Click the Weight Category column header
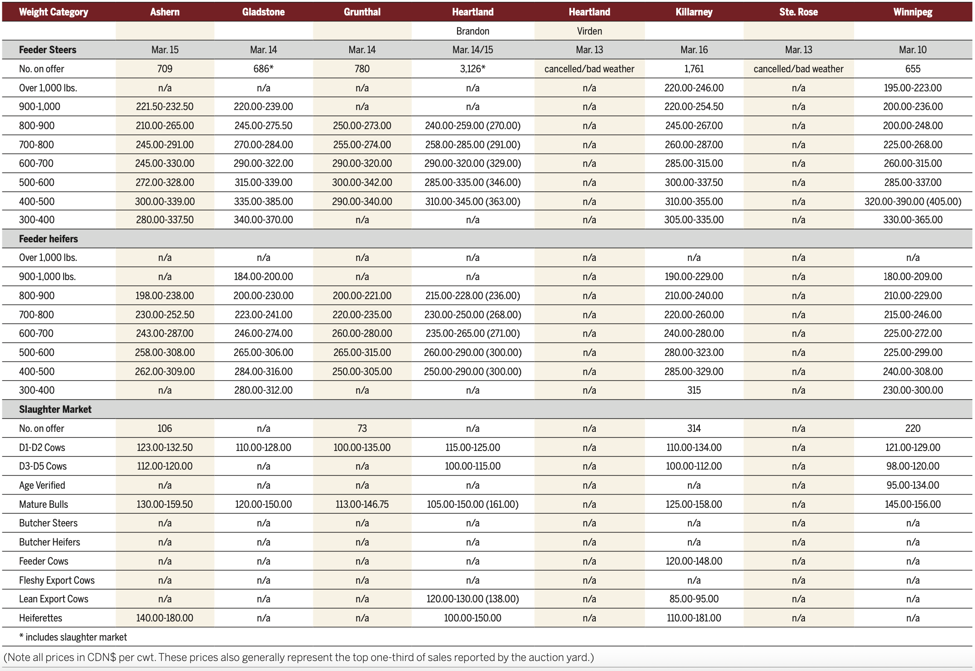Image resolution: width=975 pixels, height=671 pixels. coord(54,12)
